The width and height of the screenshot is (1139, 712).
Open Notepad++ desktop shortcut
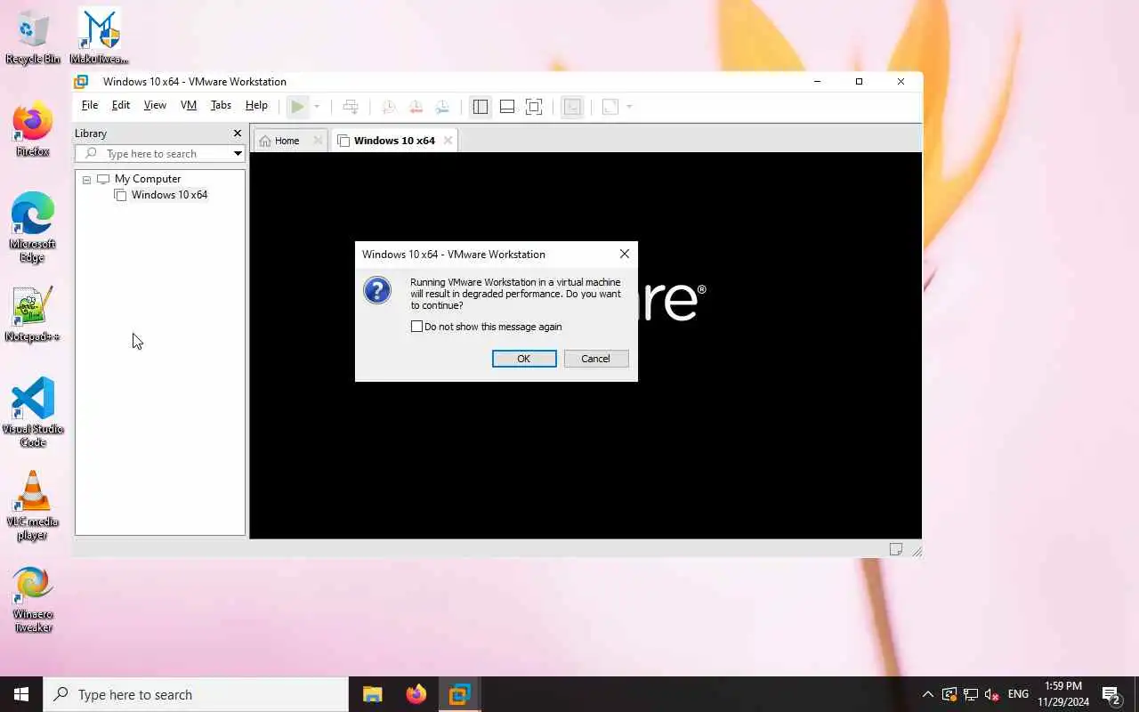(x=33, y=315)
